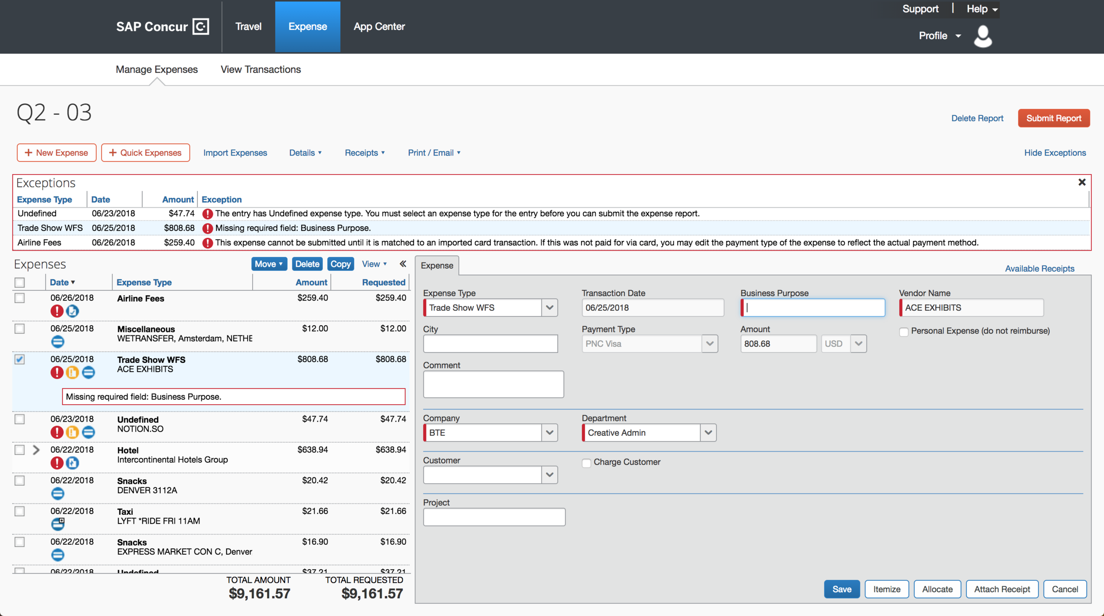Click the Submit Report button
Image resolution: width=1104 pixels, height=616 pixels.
coord(1054,118)
